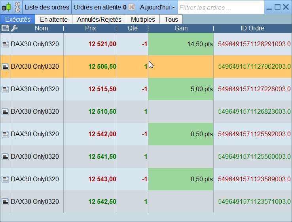The width and height of the screenshot is (292, 222).
Task: Select price 12 541,50
Action: [102, 156]
